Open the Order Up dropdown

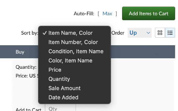(139, 33)
